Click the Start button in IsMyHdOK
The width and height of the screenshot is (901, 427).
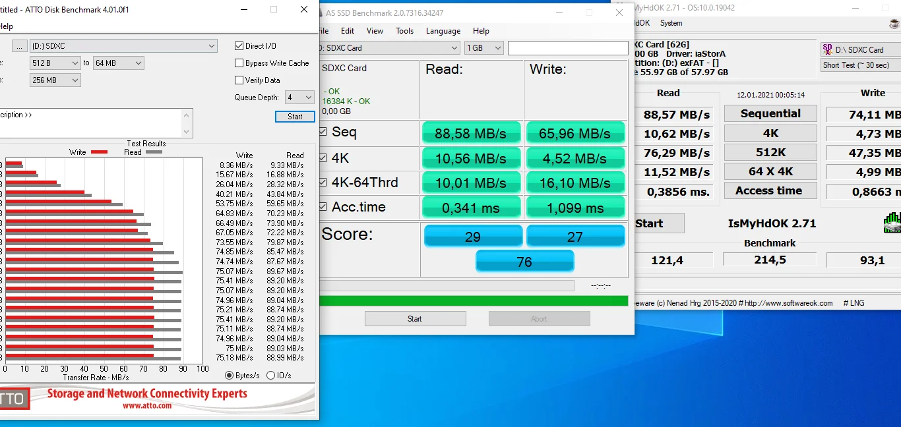[658, 223]
